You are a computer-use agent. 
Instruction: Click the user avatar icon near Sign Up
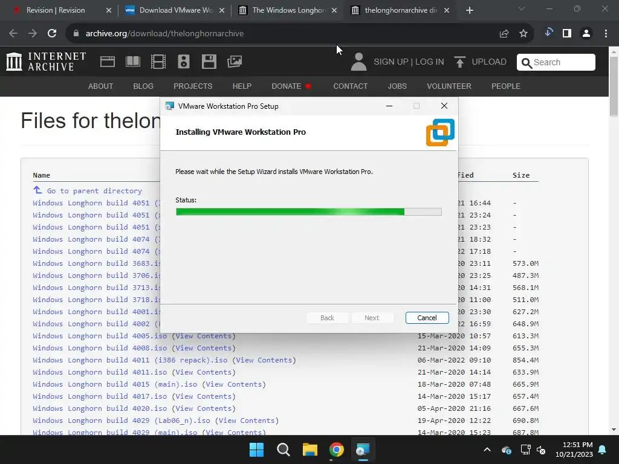358,62
